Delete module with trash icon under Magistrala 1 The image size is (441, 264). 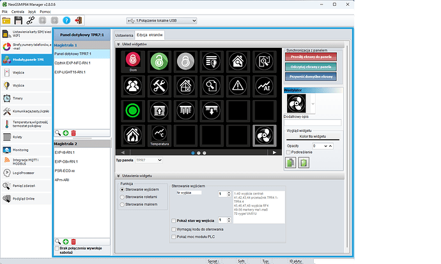click(x=73, y=133)
